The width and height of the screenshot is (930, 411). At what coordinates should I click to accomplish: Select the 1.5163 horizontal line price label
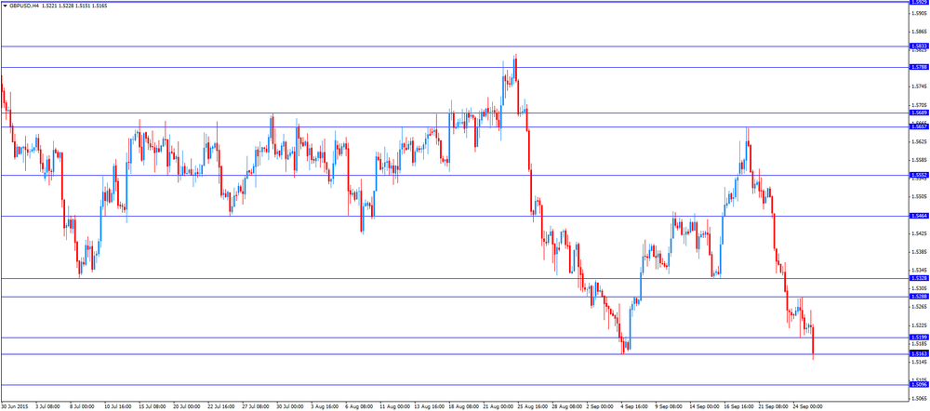918,354
